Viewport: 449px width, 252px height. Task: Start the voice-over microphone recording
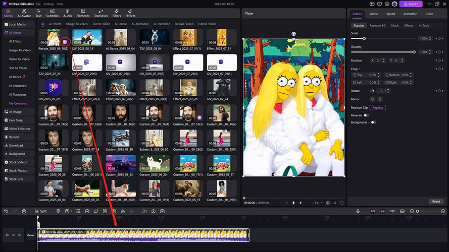coord(358,211)
